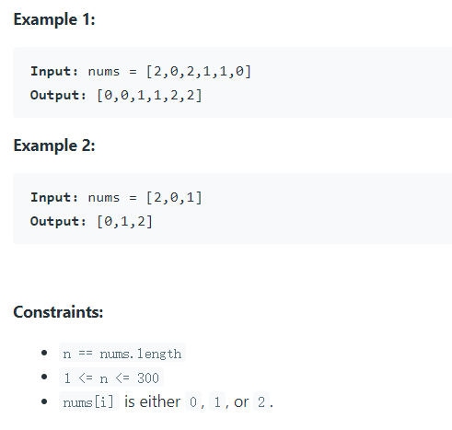Screen dimensions: 452x430
Task: Click the inline code value 2 in constraints
Action: (261, 402)
